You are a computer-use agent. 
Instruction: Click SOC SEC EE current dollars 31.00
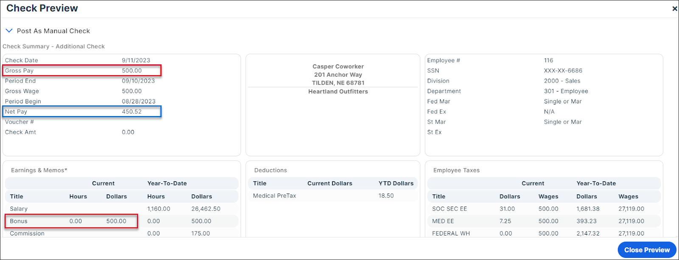point(507,209)
